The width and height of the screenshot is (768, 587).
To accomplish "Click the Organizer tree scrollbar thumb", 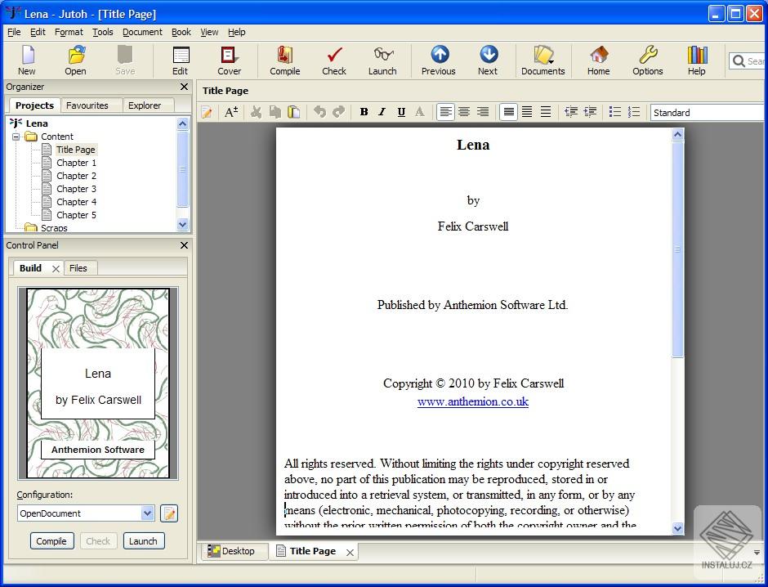I will pyautogui.click(x=183, y=168).
